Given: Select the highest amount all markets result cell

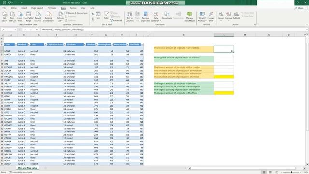Looking at the screenshot, I should pyautogui.click(x=224, y=59).
